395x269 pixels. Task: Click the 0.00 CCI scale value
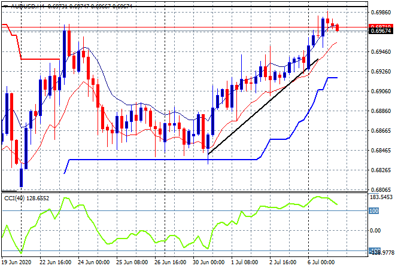[375, 231]
